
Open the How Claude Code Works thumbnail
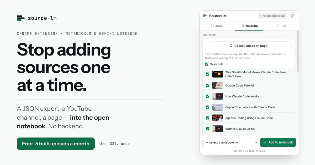(x=218, y=96)
